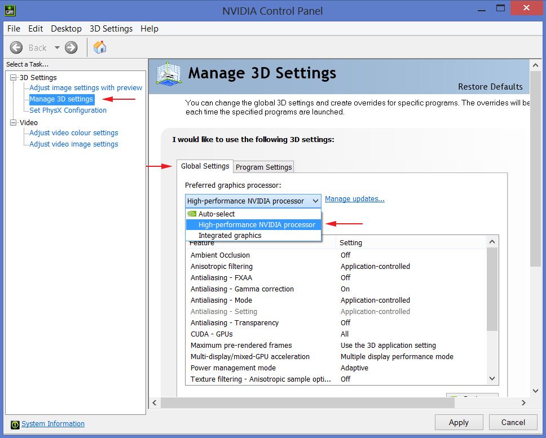Collapse the Video tree node
The image size is (546, 438).
[x=13, y=123]
